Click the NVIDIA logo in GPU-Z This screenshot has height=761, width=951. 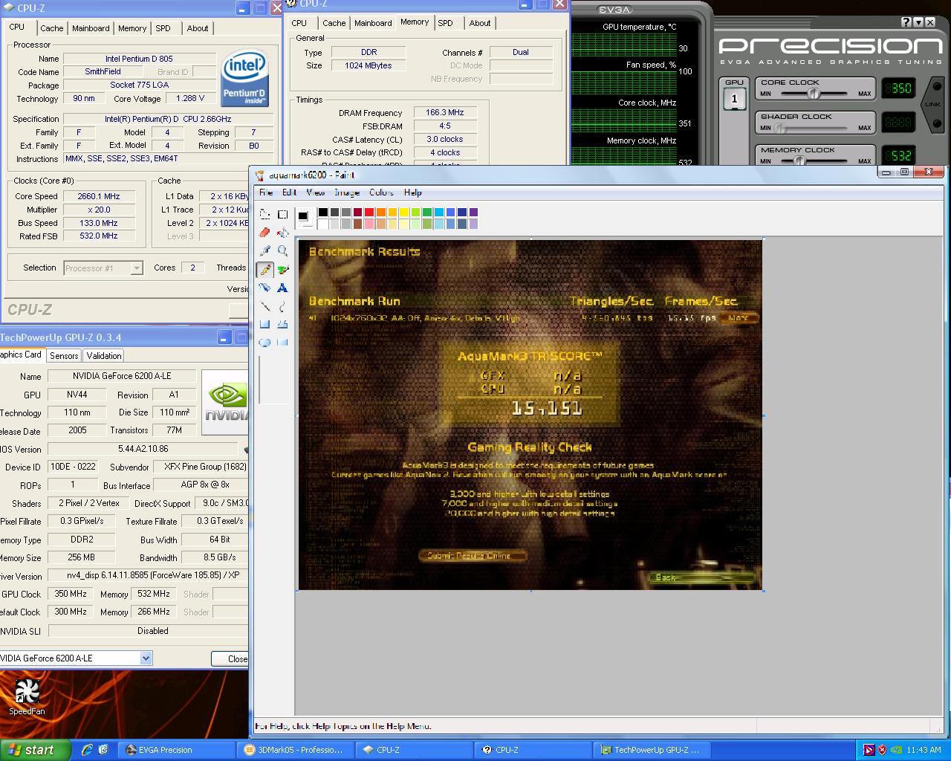click(225, 402)
